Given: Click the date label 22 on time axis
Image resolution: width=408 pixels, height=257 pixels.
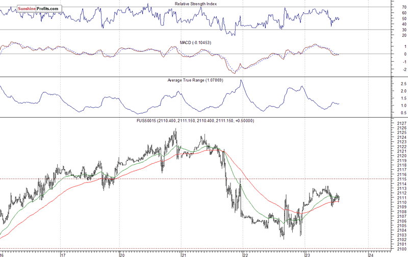Looking at the screenshot, I should tap(246, 255).
